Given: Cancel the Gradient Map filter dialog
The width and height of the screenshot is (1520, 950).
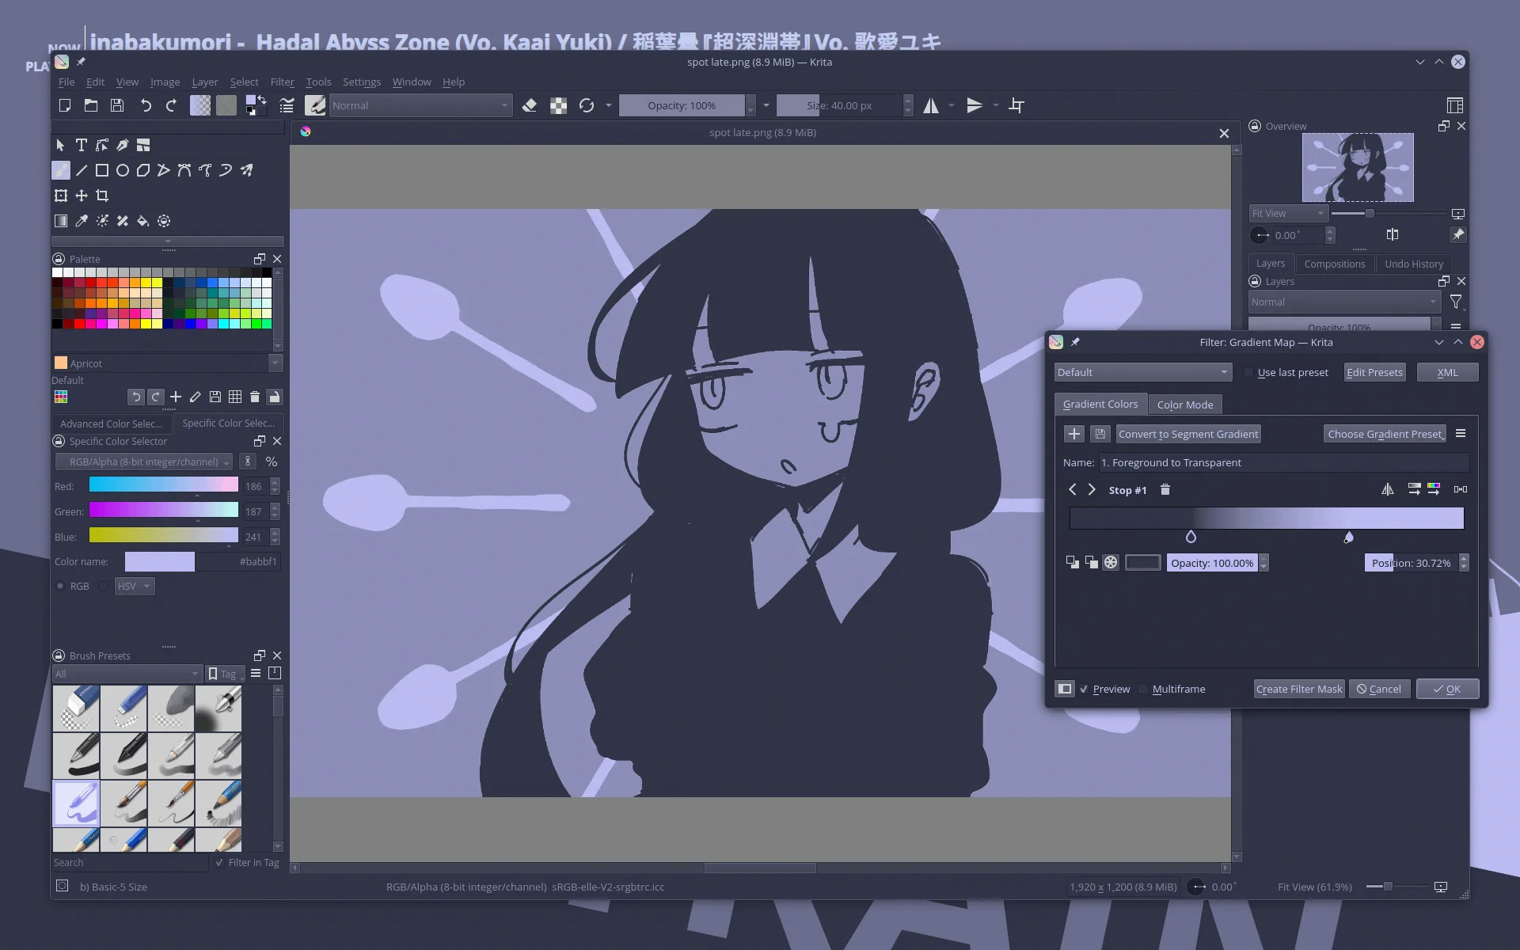Looking at the screenshot, I should (x=1379, y=689).
